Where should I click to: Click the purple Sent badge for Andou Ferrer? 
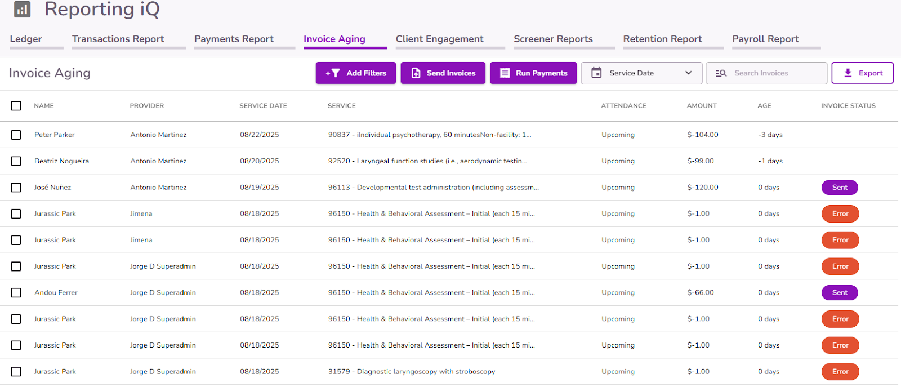coord(840,293)
